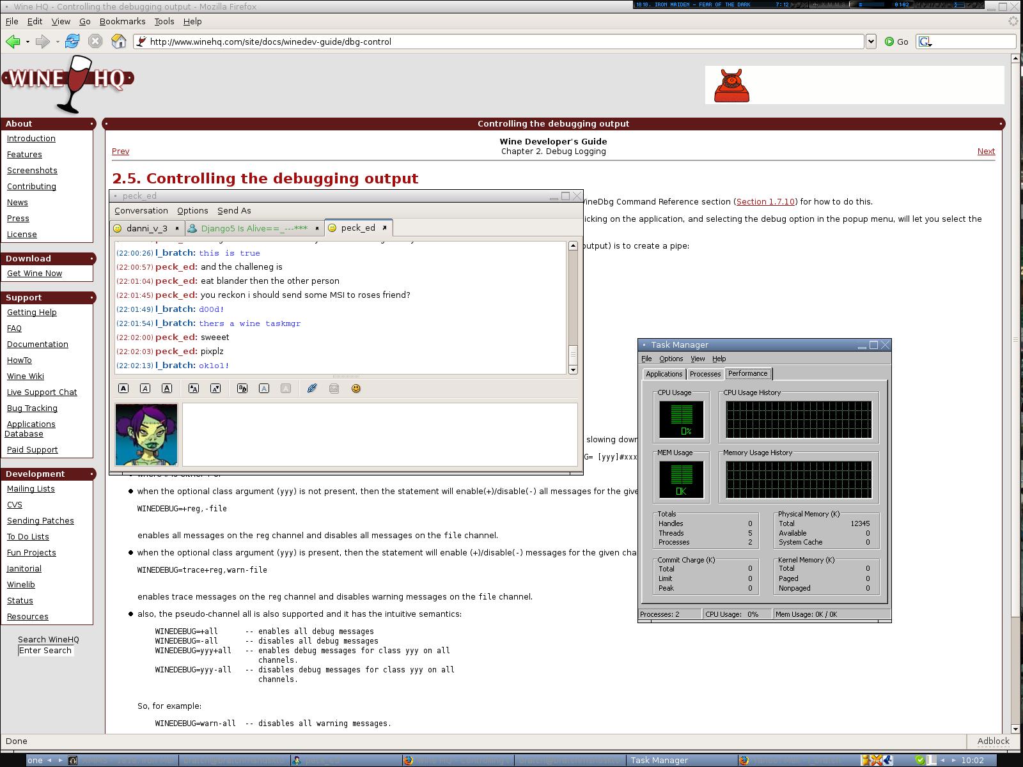Toggle Italic in chat formatting toolbar
The height and width of the screenshot is (767, 1023).
(x=145, y=388)
